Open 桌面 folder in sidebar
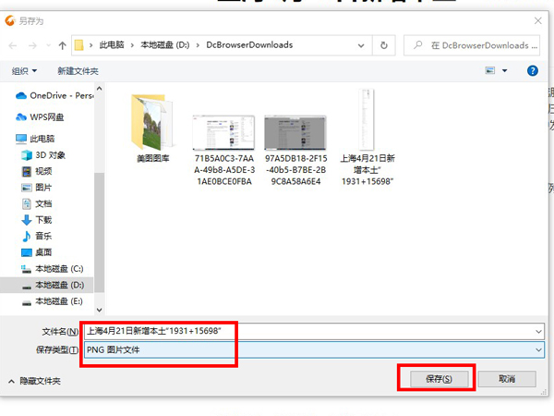554x416 pixels. point(37,252)
